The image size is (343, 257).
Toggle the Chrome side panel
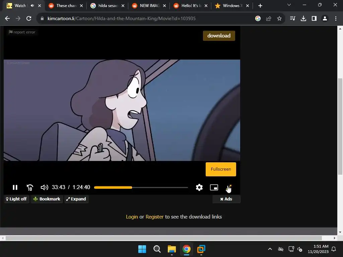(314, 19)
